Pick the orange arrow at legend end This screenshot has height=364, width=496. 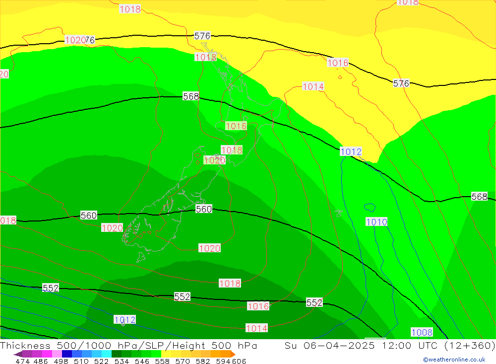[233, 354]
